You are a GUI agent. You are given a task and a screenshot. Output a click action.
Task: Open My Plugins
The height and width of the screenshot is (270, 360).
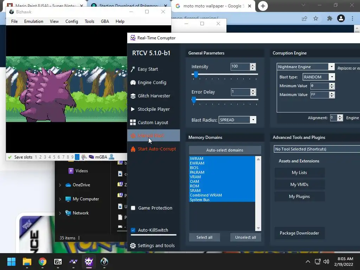(300, 197)
